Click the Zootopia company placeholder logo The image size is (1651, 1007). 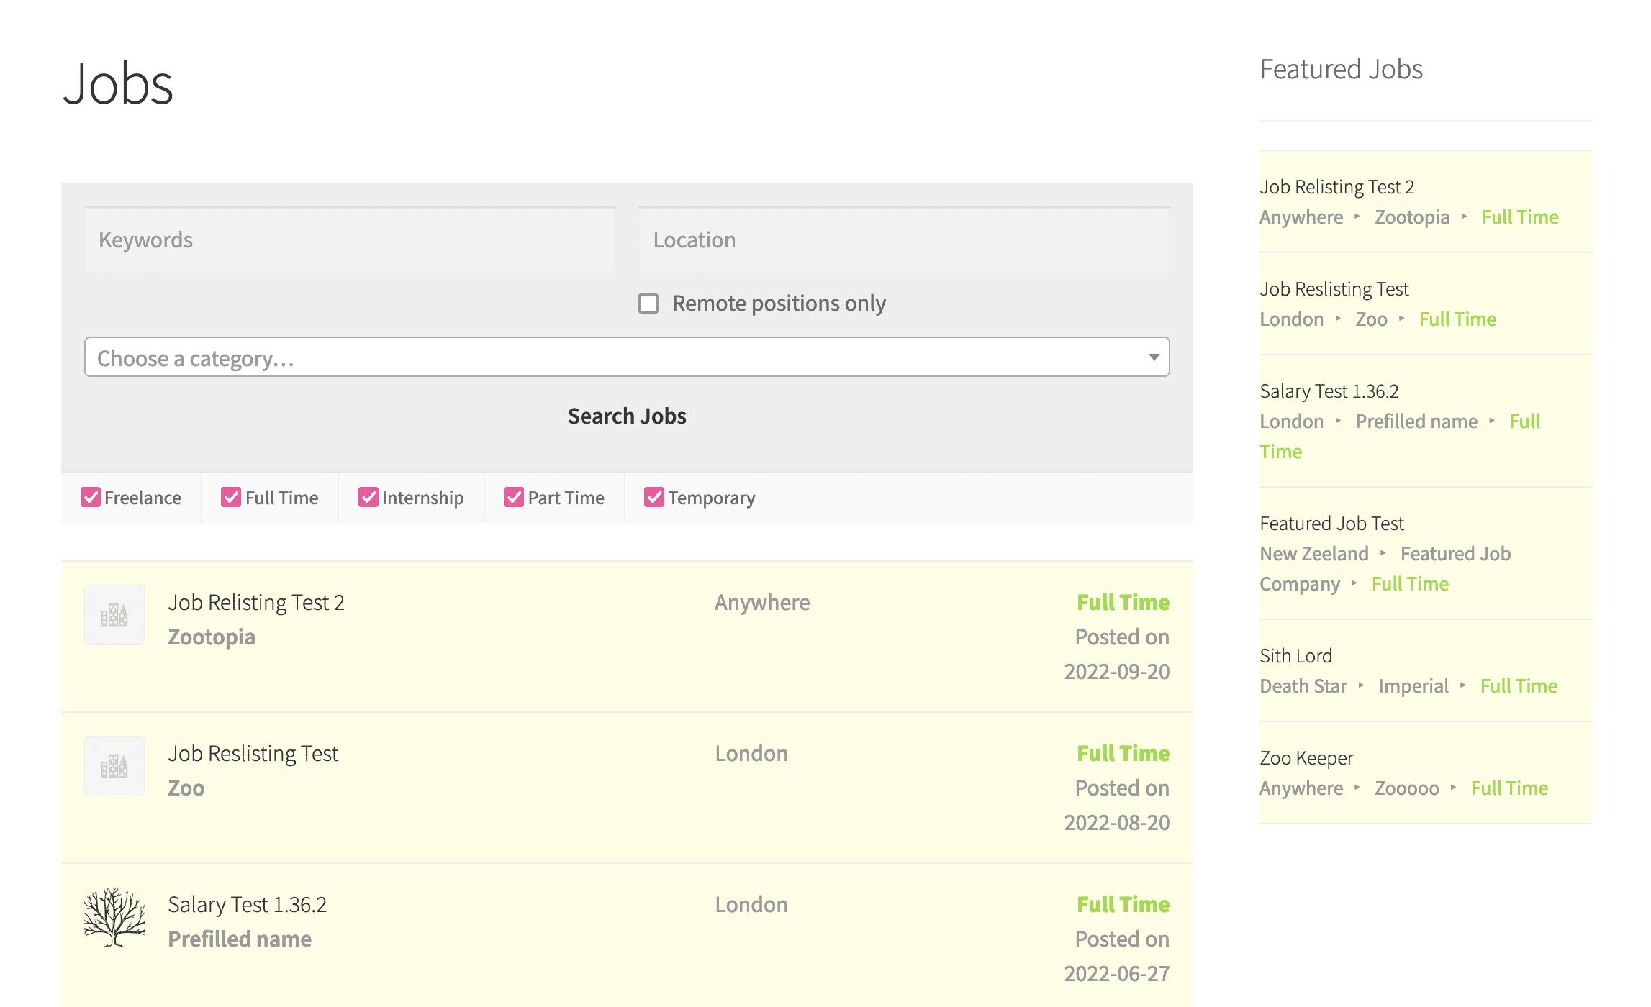pyautogui.click(x=114, y=615)
